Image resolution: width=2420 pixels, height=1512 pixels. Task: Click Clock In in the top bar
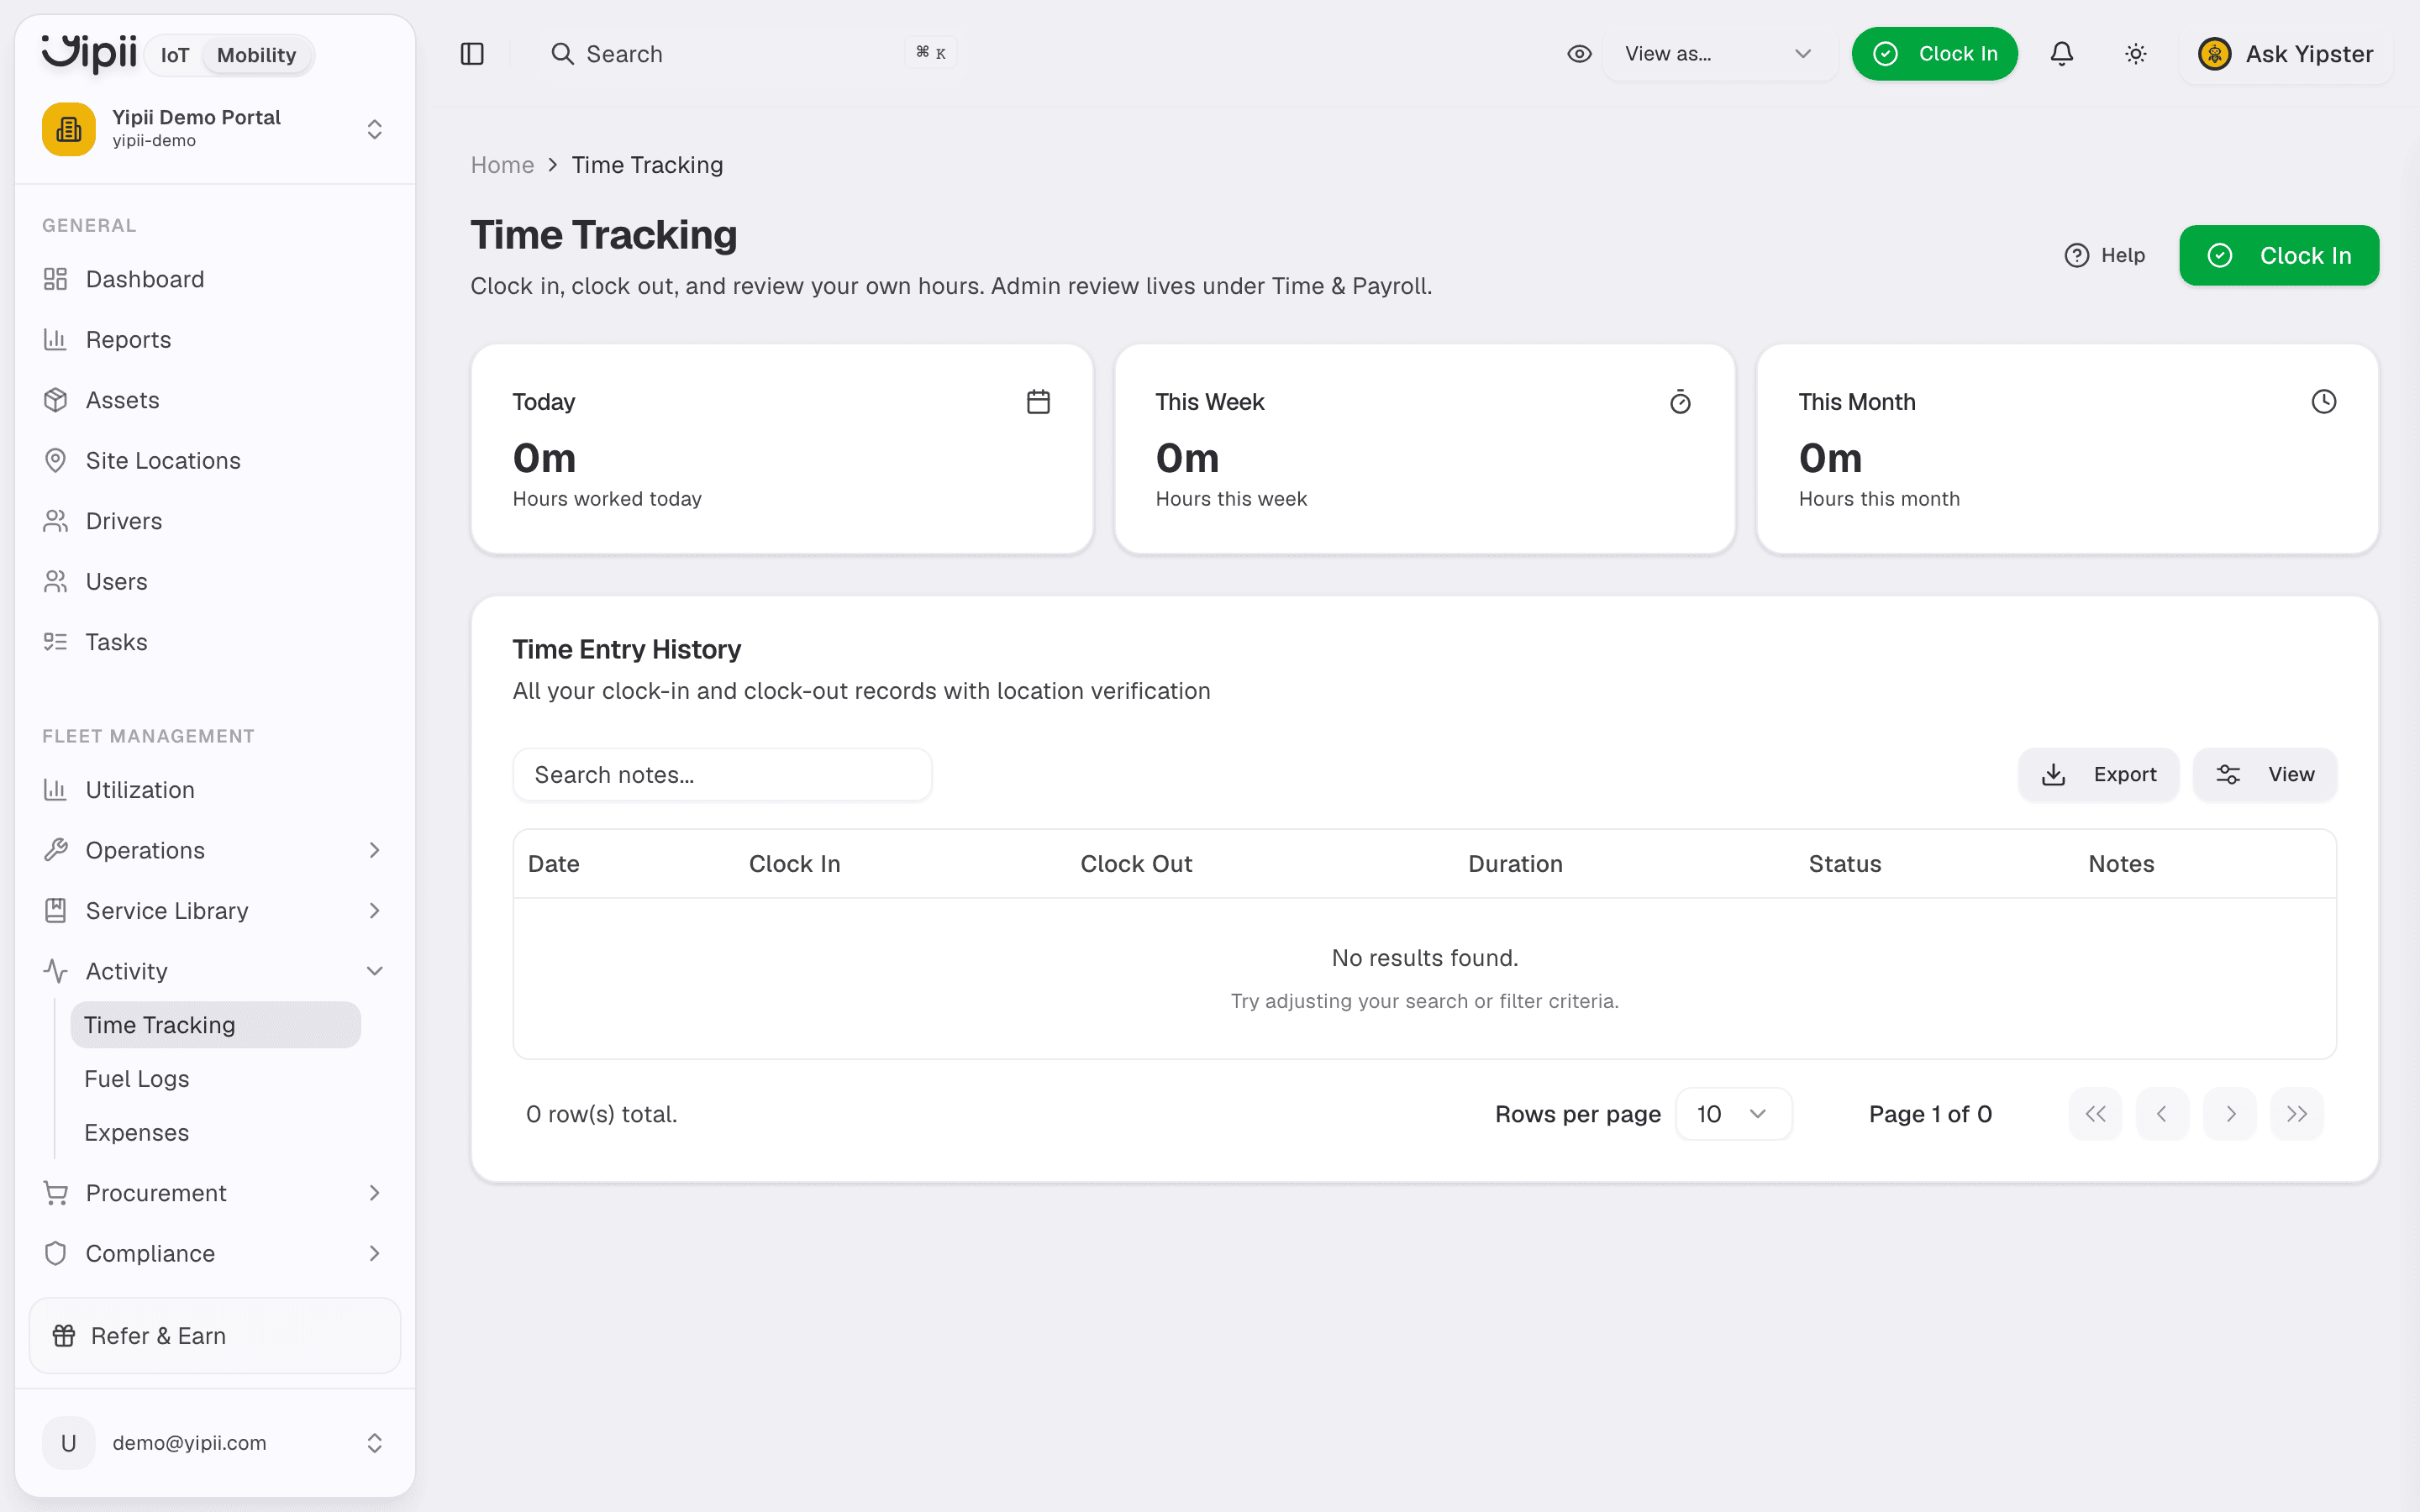[x=1934, y=54]
